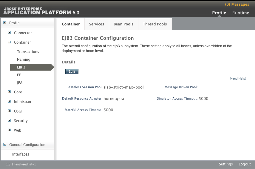Open Settings in the footer
The height and width of the screenshot is (169, 255).
(x=225, y=164)
